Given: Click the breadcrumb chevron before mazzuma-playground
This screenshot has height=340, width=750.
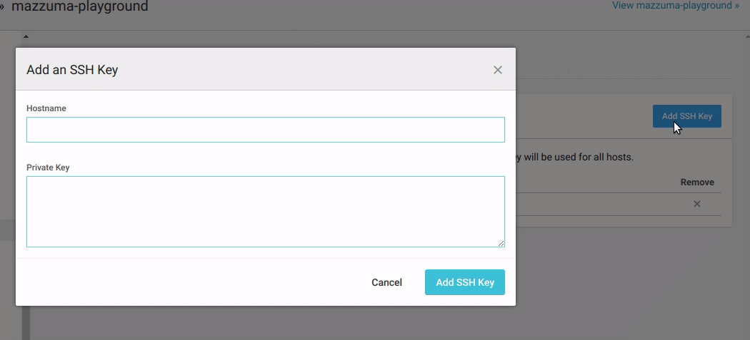Looking at the screenshot, I should coord(2,6).
